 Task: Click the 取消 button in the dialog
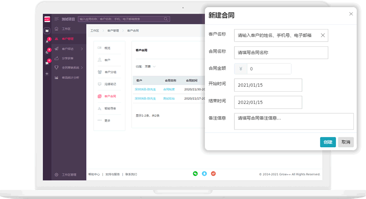coord(346,142)
